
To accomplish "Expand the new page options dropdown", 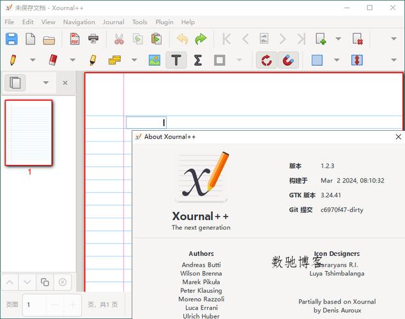I will point(338,39).
